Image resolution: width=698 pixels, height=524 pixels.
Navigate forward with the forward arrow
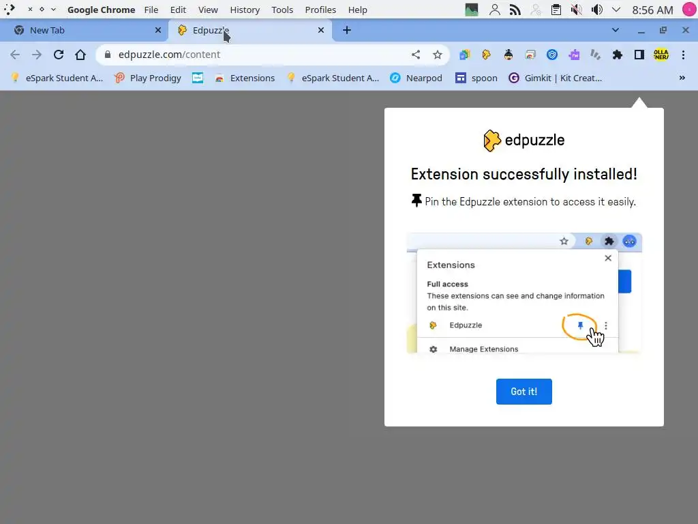click(x=37, y=55)
